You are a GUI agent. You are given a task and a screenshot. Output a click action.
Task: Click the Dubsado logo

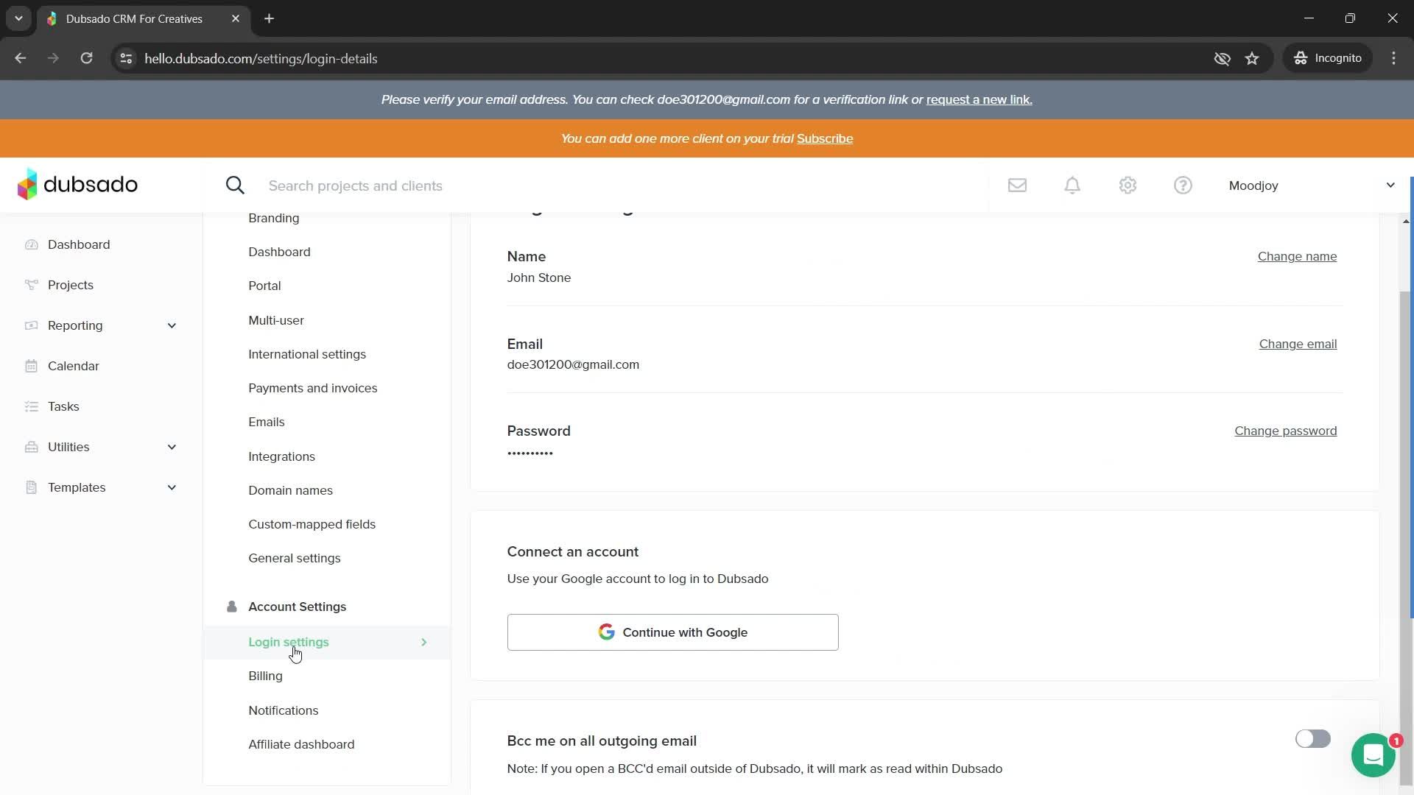[x=77, y=185]
